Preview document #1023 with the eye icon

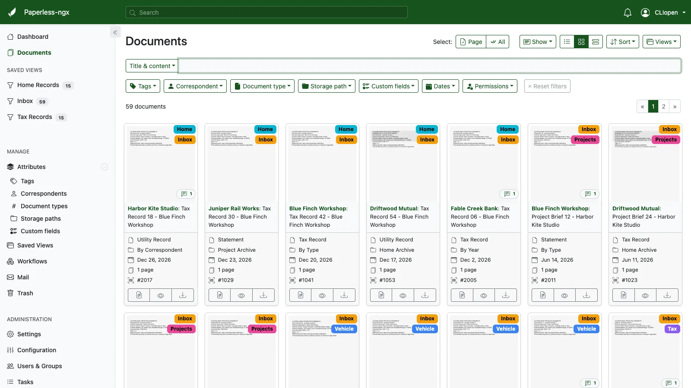point(645,295)
